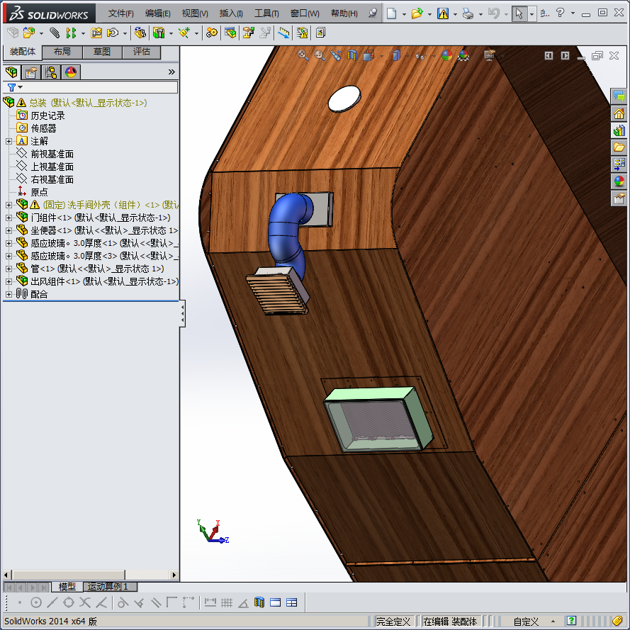Screen dimensions: 630x630
Task: Open the Custom Properties task pane icon
Action: [619, 198]
